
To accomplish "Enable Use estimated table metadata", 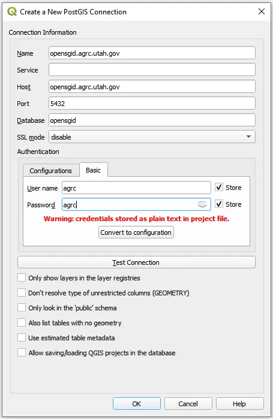I will click(x=22, y=337).
